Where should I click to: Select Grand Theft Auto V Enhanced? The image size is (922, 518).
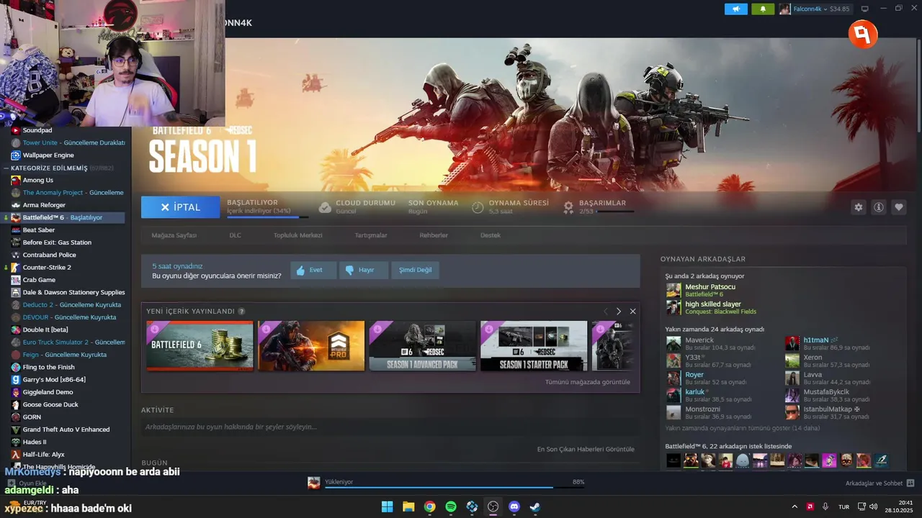[x=66, y=430]
